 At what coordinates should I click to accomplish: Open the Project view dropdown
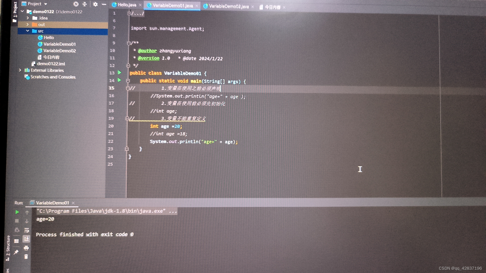46,4
